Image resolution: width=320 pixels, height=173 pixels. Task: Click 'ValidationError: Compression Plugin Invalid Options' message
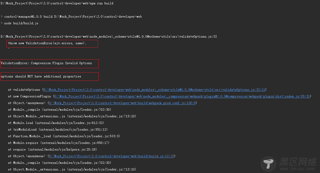tap(46, 63)
